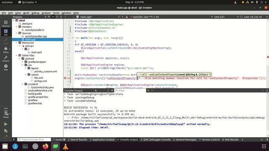Open the Welcome mode
Viewport: 269px width, 151px height.
[6, 23]
